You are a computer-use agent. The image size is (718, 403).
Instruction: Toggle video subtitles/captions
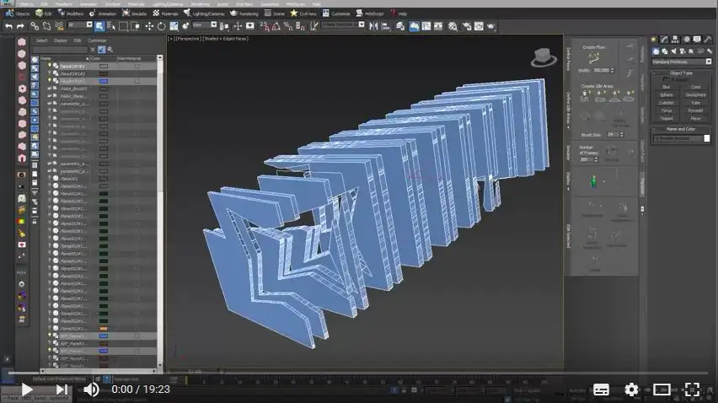click(601, 390)
